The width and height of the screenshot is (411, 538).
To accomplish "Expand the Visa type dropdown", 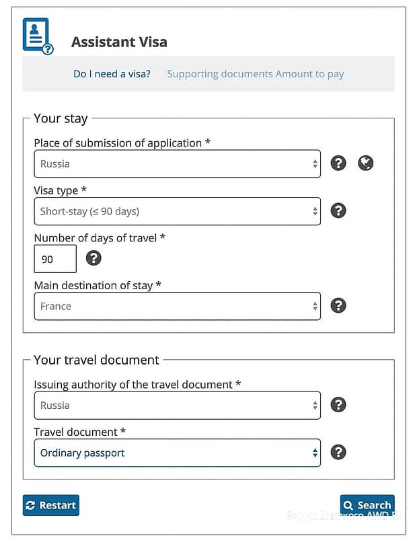I will click(177, 211).
